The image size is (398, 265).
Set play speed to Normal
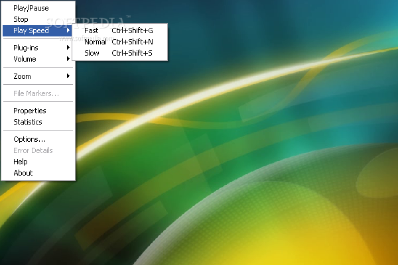[120, 42]
